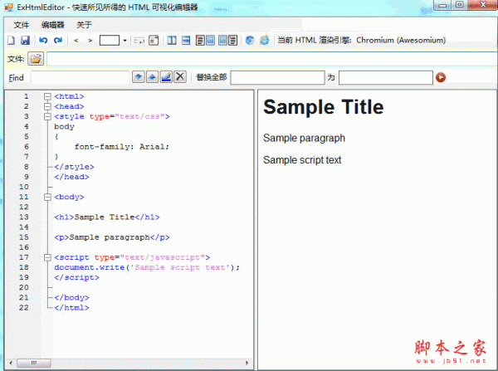This screenshot has width=498, height=371.
Task: Click the highlight matches pen icon
Action: [166, 77]
